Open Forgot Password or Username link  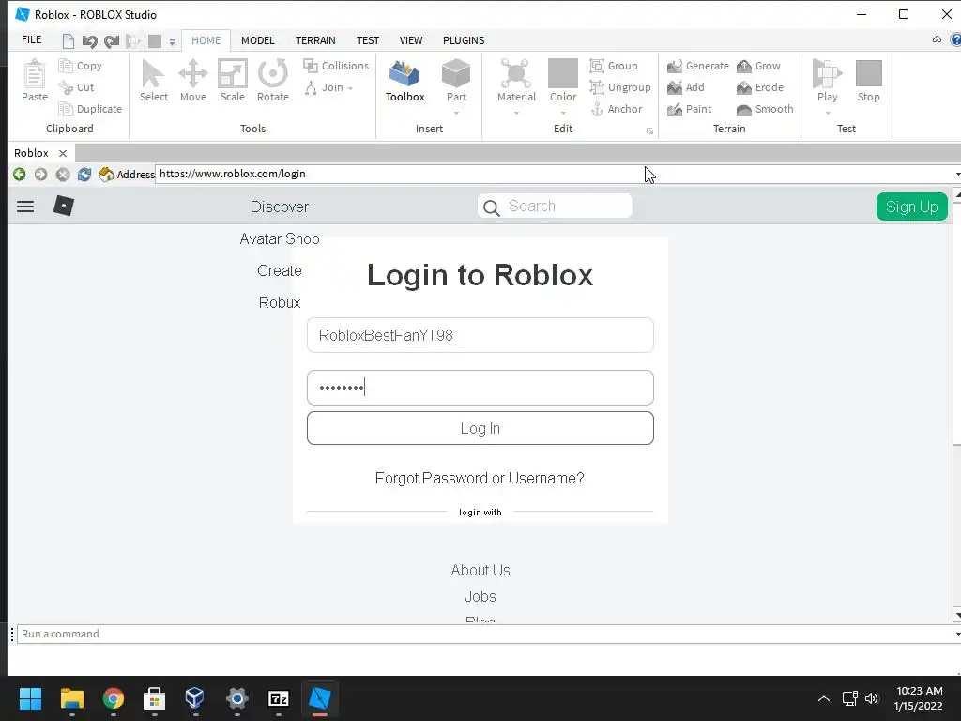[x=480, y=478]
